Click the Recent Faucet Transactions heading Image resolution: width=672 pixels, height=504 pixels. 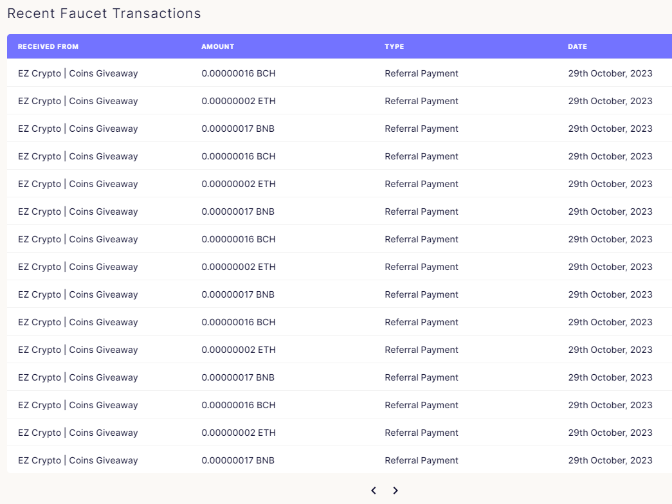[x=104, y=14]
